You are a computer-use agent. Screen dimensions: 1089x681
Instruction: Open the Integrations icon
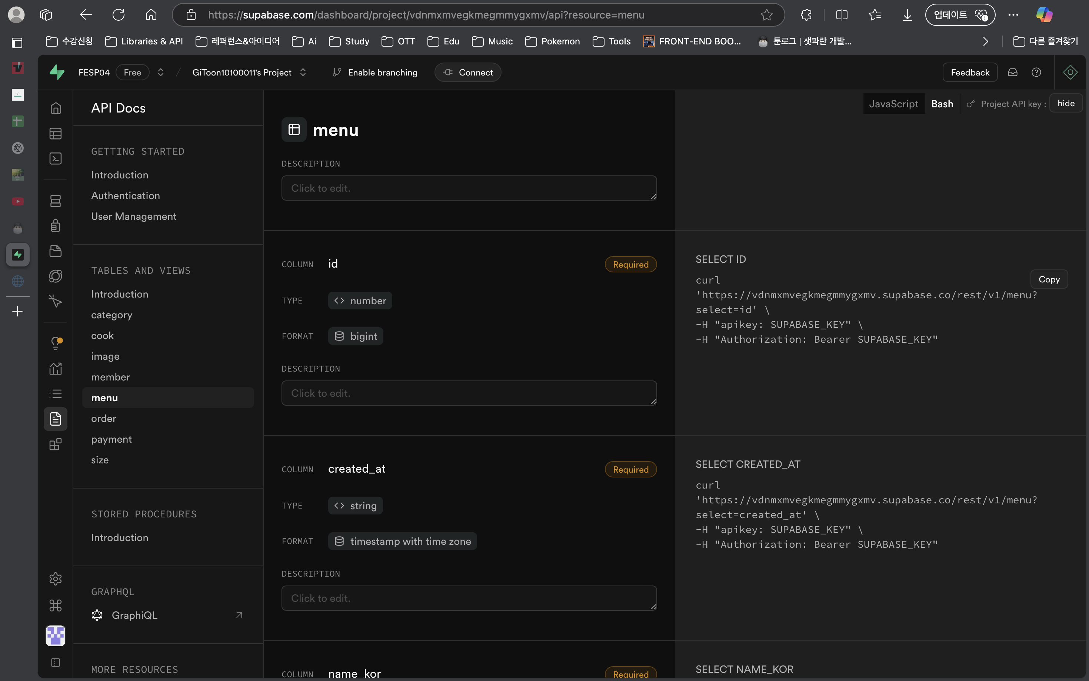click(x=56, y=445)
